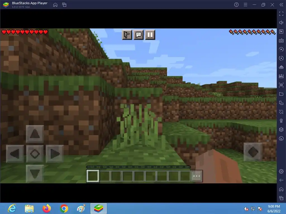Image resolution: width=286 pixels, height=214 pixels.
Task: Open Paint from the taskbar
Action: click(81, 208)
